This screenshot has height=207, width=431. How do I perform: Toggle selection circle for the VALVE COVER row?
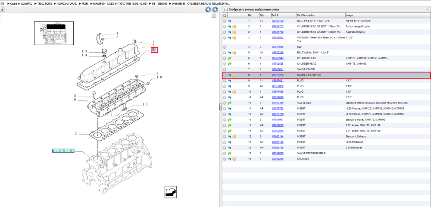point(225,69)
